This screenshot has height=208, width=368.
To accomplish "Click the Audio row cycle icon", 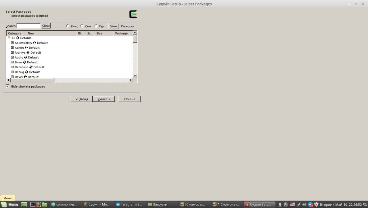I will [x=26, y=58].
